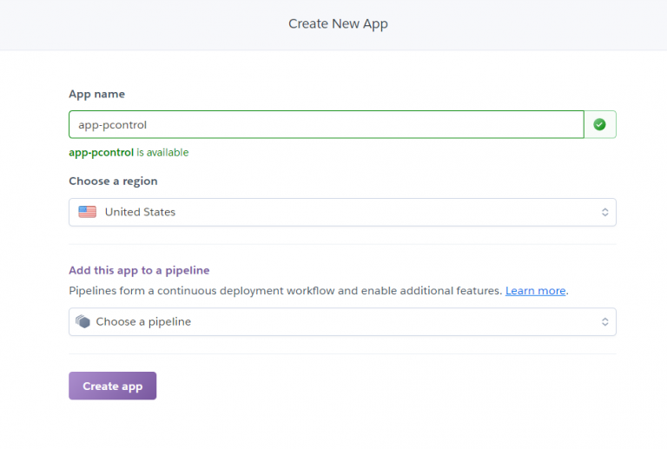
Task: Click the pipeline hexagon icon
Action: [x=83, y=321]
